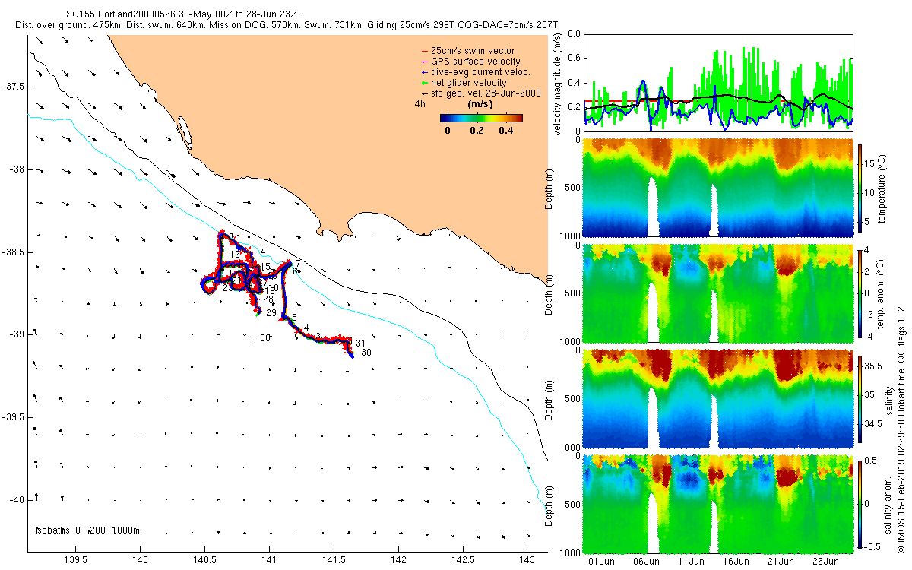Viewport: 912px width, 570px height.
Task: Click the 'sfc geo. vel. 28-Jun-2009' legend entry
Action: coord(480,93)
